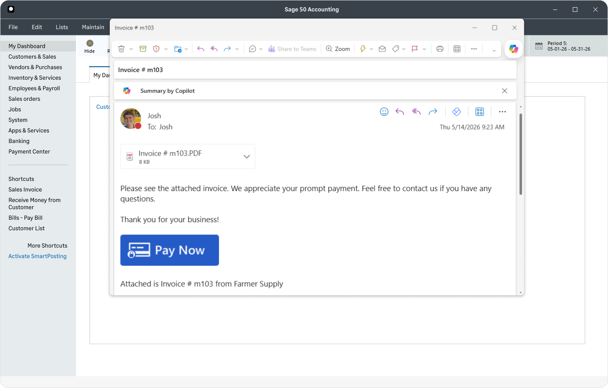Expand the Forward options dropdown arrow
608x388 pixels.
(x=237, y=49)
